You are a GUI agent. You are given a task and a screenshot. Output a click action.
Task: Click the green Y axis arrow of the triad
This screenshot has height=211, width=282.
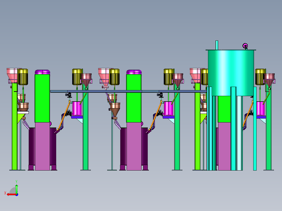16,189
